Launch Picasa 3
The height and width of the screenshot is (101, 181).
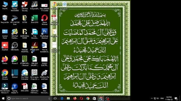click(15, 60)
